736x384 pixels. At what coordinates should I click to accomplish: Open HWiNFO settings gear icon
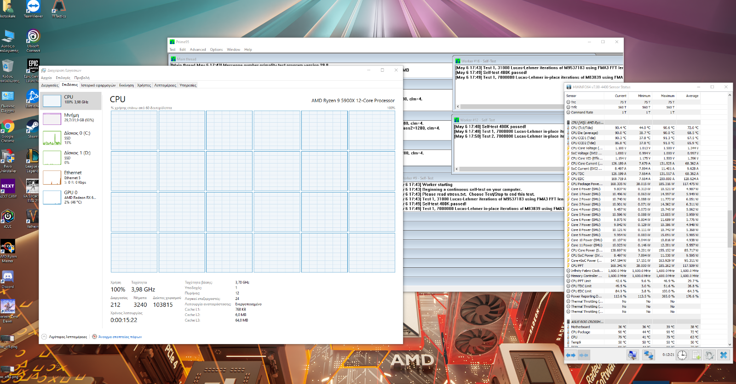pos(710,355)
